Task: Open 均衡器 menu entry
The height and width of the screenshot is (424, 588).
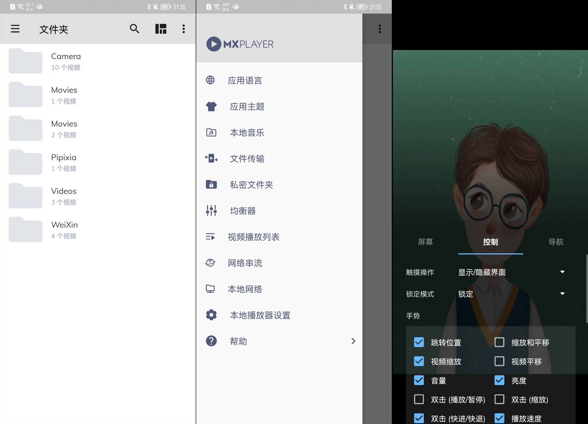Action: tap(279, 210)
